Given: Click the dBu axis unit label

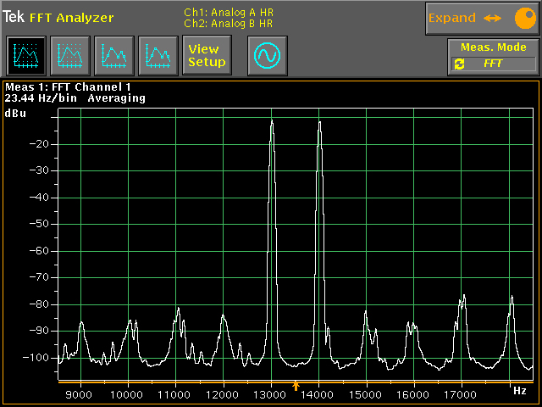Looking at the screenshot, I should click(16, 113).
